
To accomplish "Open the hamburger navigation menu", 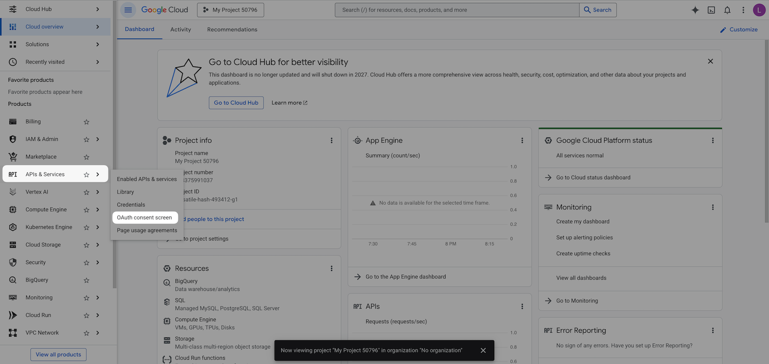I will point(128,10).
